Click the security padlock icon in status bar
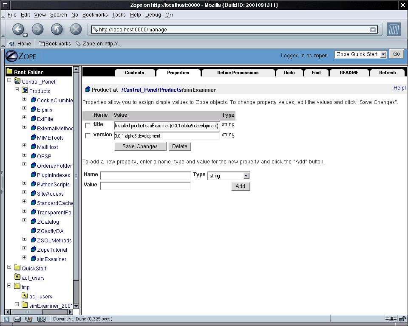Image resolution: width=408 pixels, height=326 pixels. tap(402, 319)
